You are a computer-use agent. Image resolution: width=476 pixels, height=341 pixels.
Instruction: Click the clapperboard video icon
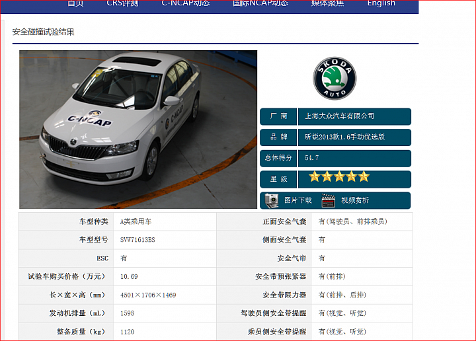pos(328,200)
